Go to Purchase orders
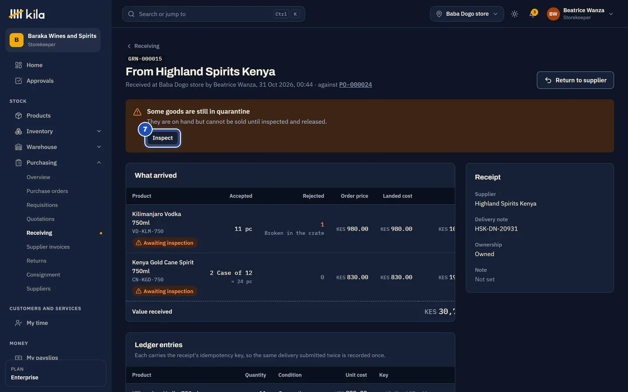Viewport: 628px width, 392px height. click(47, 191)
